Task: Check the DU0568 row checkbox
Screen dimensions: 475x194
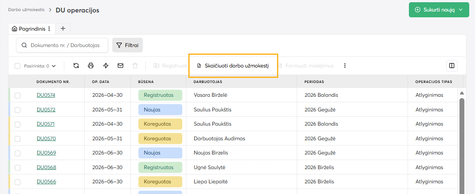Action: pyautogui.click(x=18, y=168)
